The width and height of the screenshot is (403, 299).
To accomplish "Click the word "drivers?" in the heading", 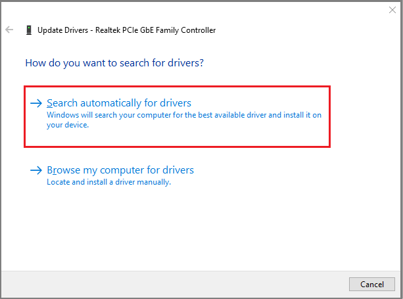I will [185, 64].
